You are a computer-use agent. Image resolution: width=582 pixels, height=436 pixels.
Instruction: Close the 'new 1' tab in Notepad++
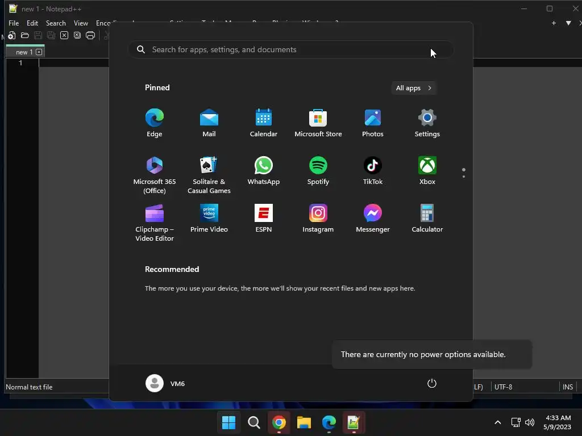click(x=39, y=52)
